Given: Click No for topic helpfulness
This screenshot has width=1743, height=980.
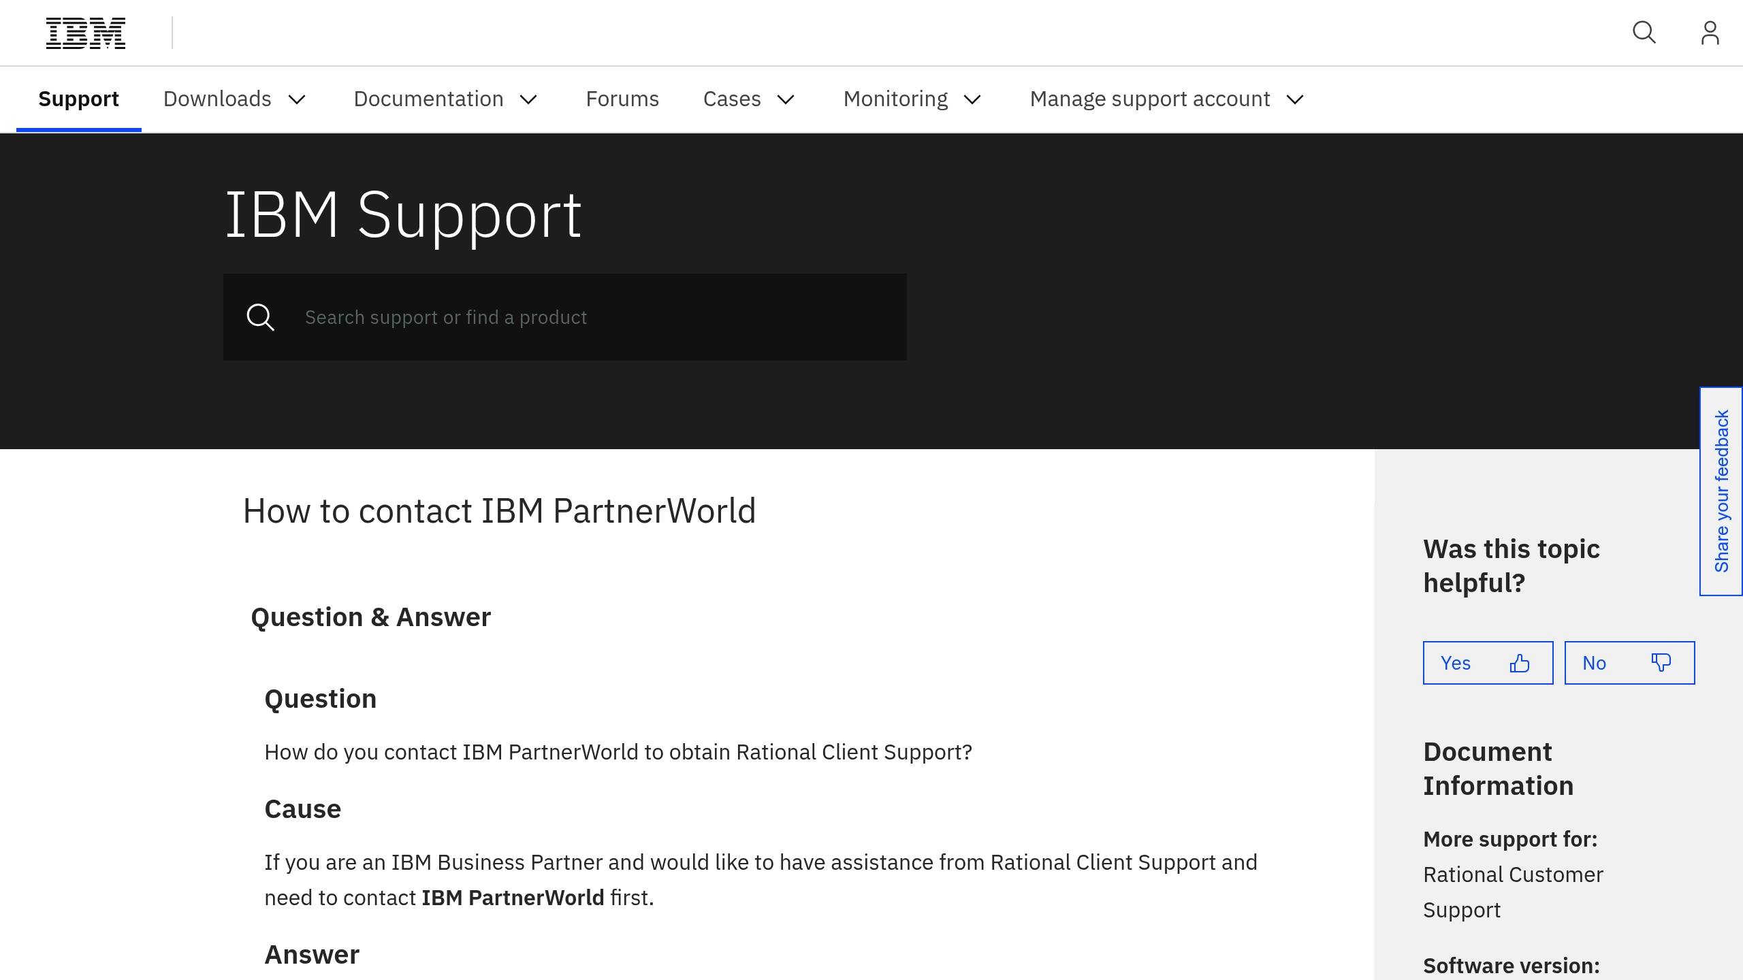Looking at the screenshot, I should (x=1629, y=663).
